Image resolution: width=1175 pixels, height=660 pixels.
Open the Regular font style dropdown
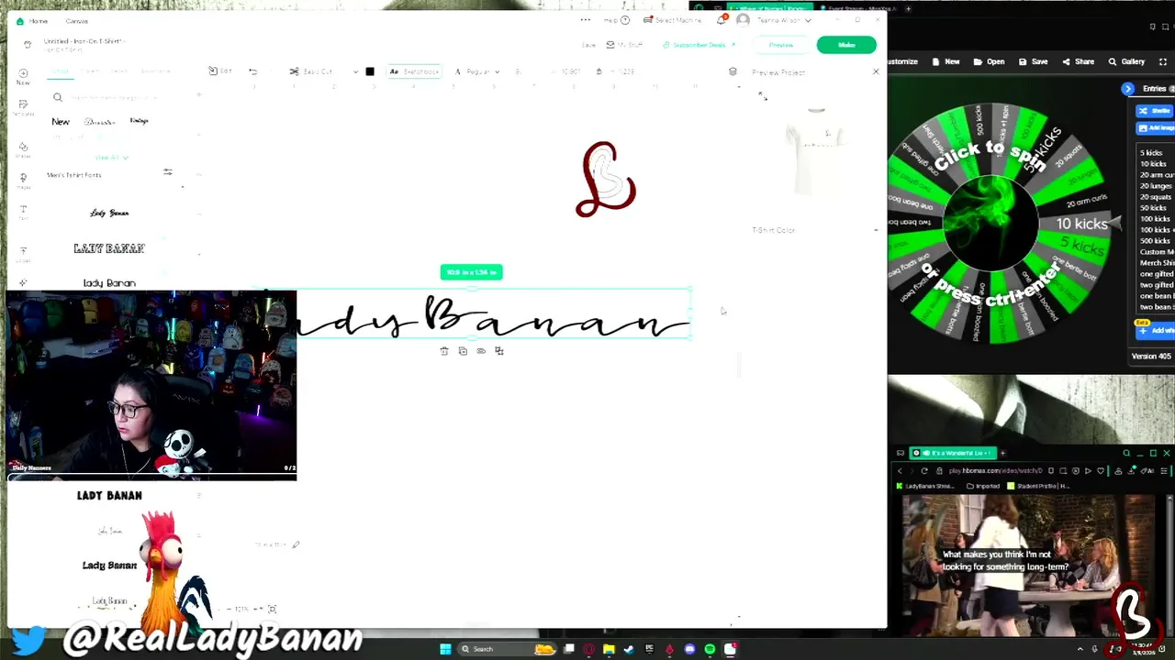478,71
